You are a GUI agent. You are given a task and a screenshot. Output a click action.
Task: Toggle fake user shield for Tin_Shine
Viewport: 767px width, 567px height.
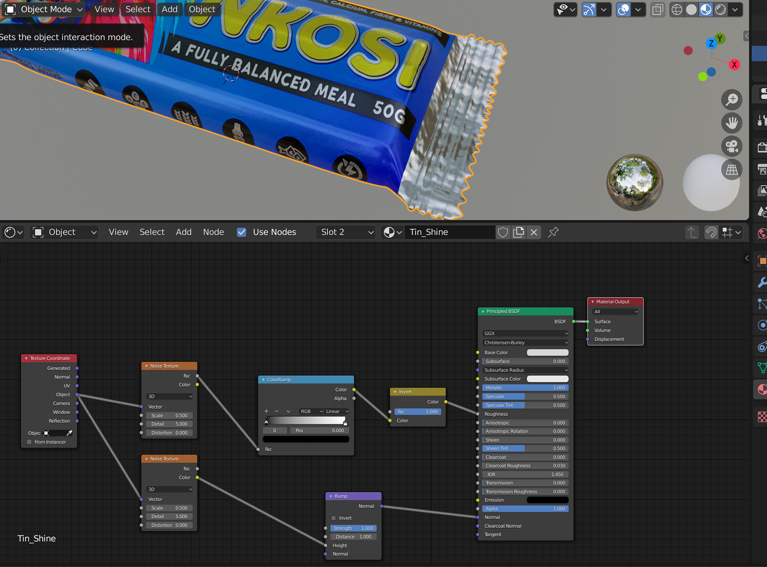pyautogui.click(x=503, y=232)
